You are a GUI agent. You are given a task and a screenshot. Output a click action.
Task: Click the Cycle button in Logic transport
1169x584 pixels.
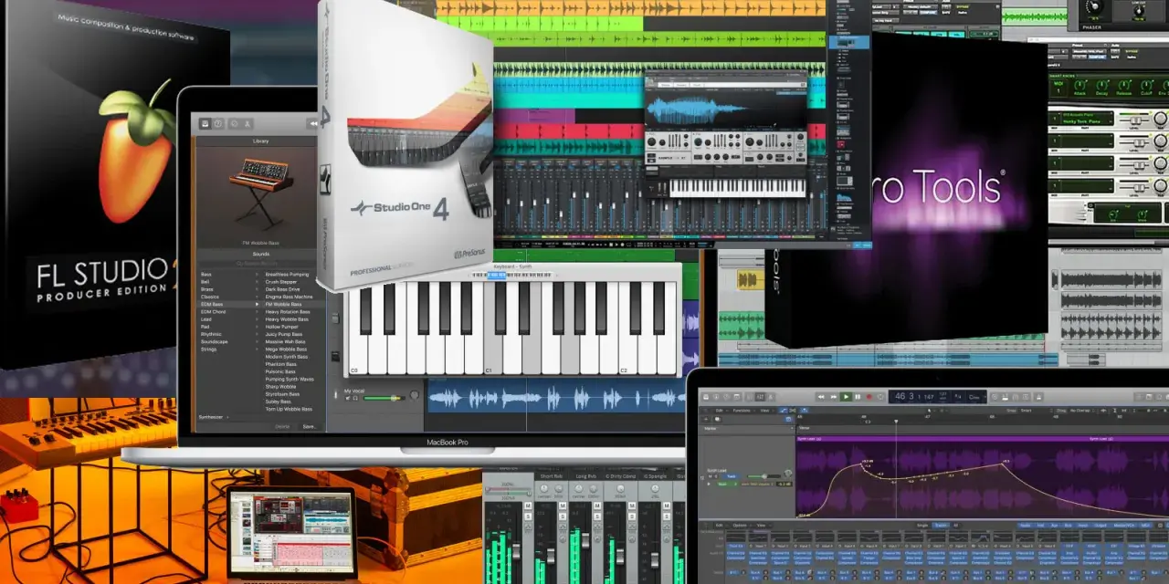pyautogui.click(x=882, y=397)
